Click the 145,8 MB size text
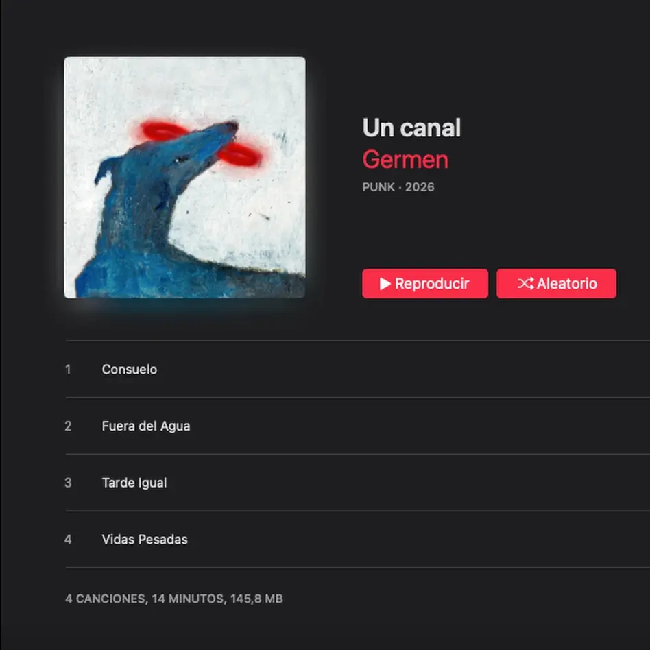Viewport: 650px width, 650px height. pyautogui.click(x=256, y=599)
